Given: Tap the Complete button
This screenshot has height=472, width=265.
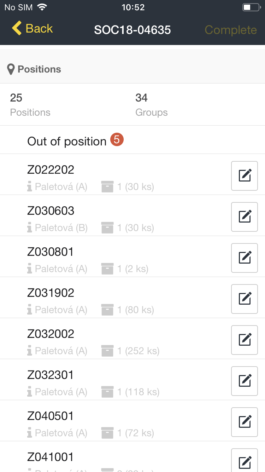Looking at the screenshot, I should (231, 30).
